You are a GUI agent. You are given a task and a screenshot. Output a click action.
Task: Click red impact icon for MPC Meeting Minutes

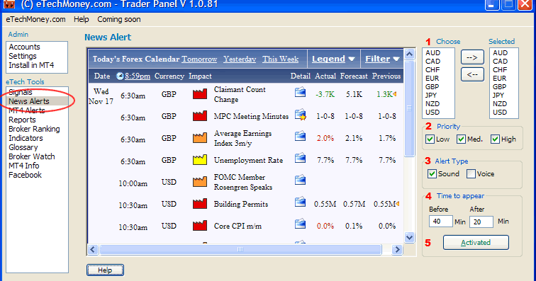(200, 116)
